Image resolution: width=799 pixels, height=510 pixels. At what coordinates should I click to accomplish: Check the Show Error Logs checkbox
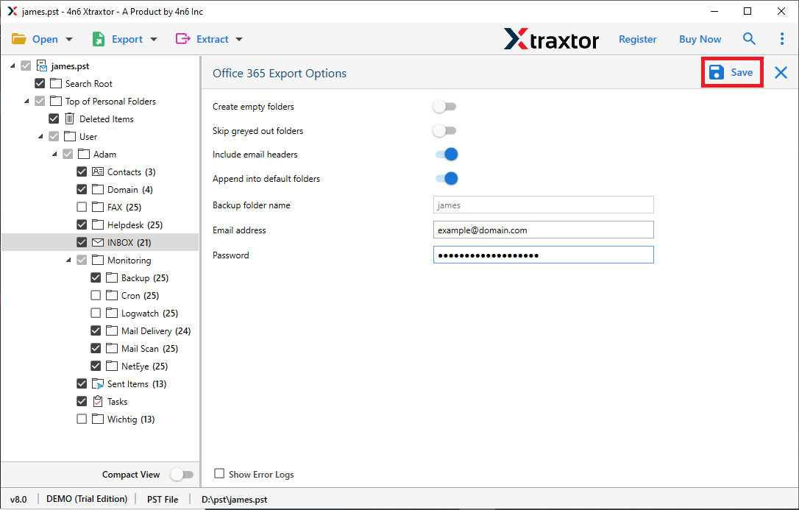219,474
